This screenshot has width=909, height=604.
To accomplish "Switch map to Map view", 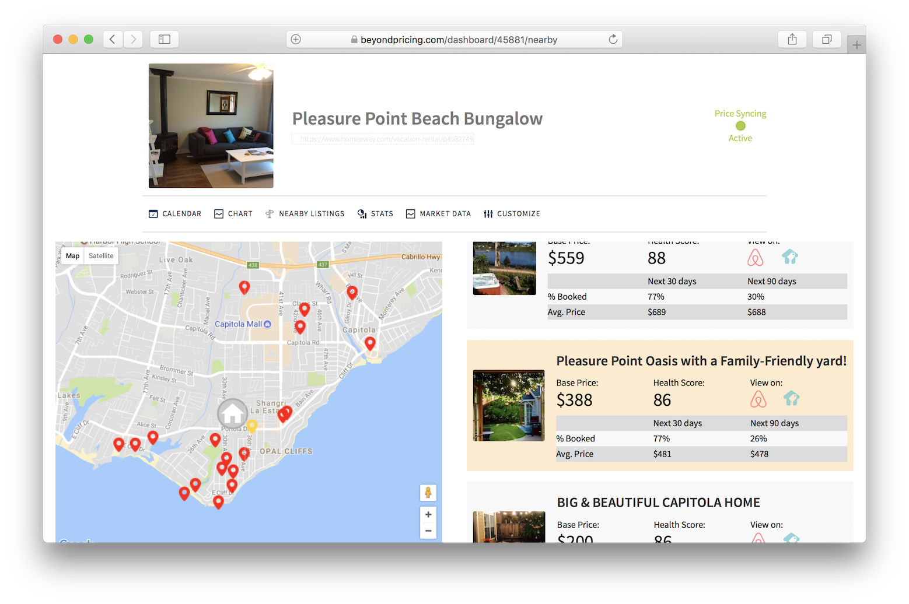I will coord(72,256).
